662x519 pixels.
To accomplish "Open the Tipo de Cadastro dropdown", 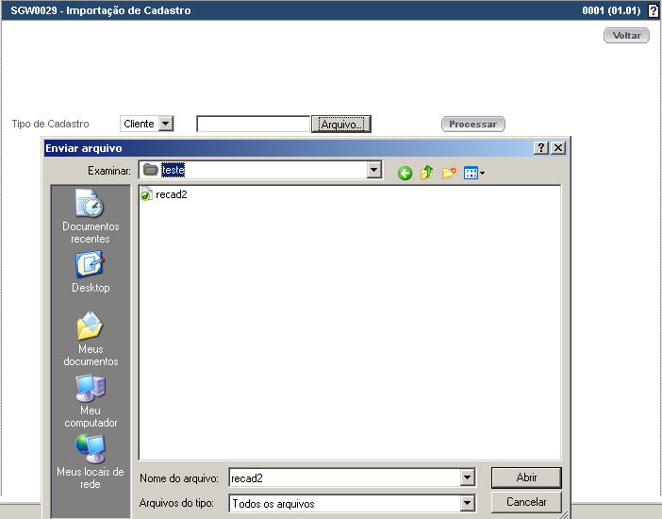I will (x=166, y=124).
